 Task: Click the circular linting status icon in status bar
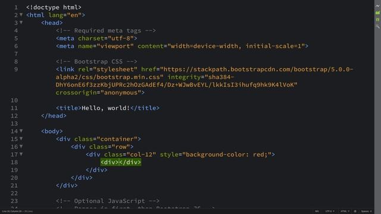pyautogui.click(x=355, y=212)
